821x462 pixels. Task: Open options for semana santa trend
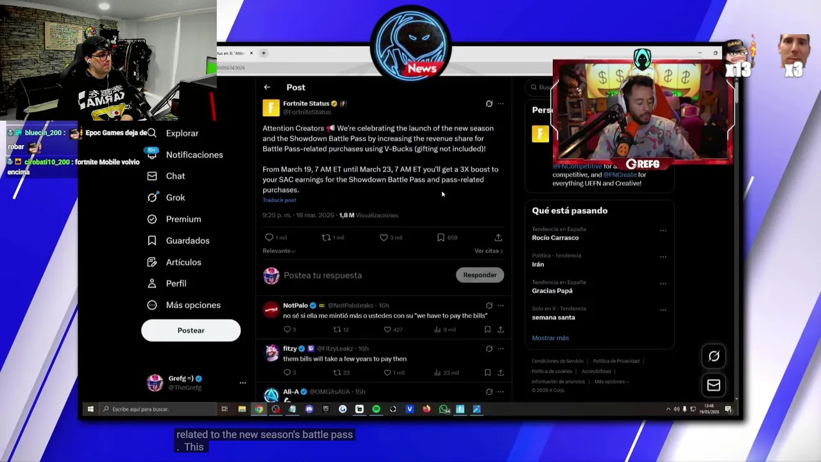point(663,310)
